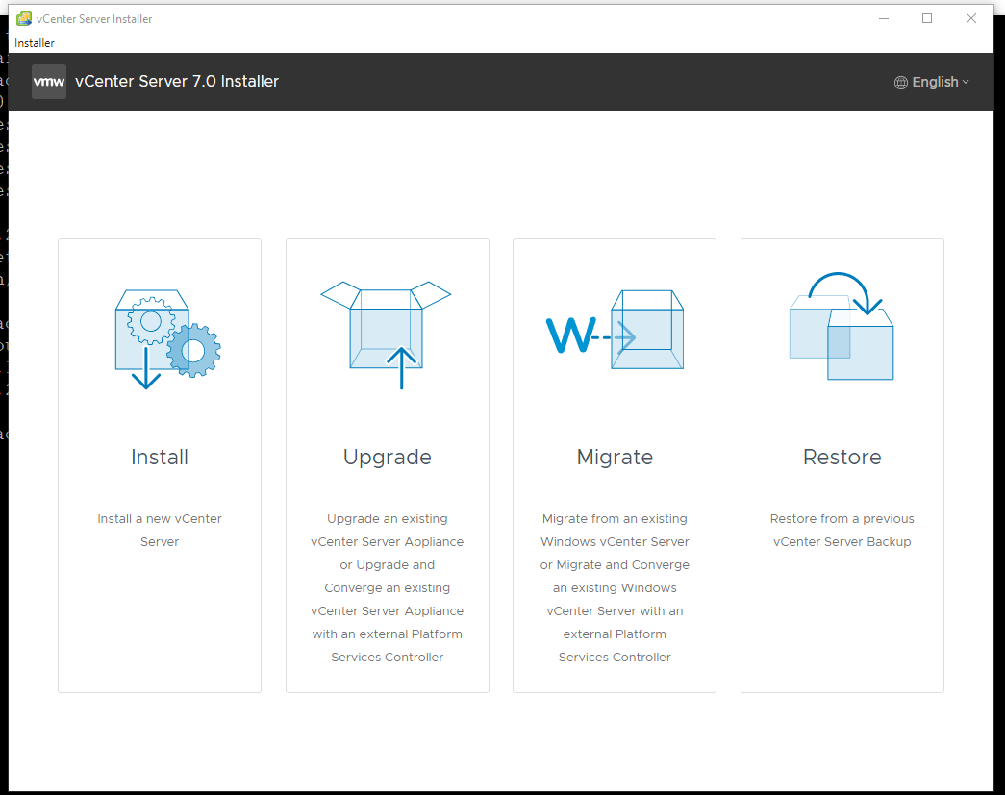This screenshot has height=795, width=1005.
Task: Click the Restore boxes arrow icon
Action: 842,326
